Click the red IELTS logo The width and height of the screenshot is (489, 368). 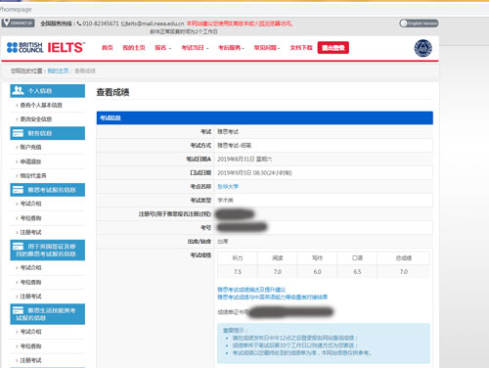coord(67,48)
